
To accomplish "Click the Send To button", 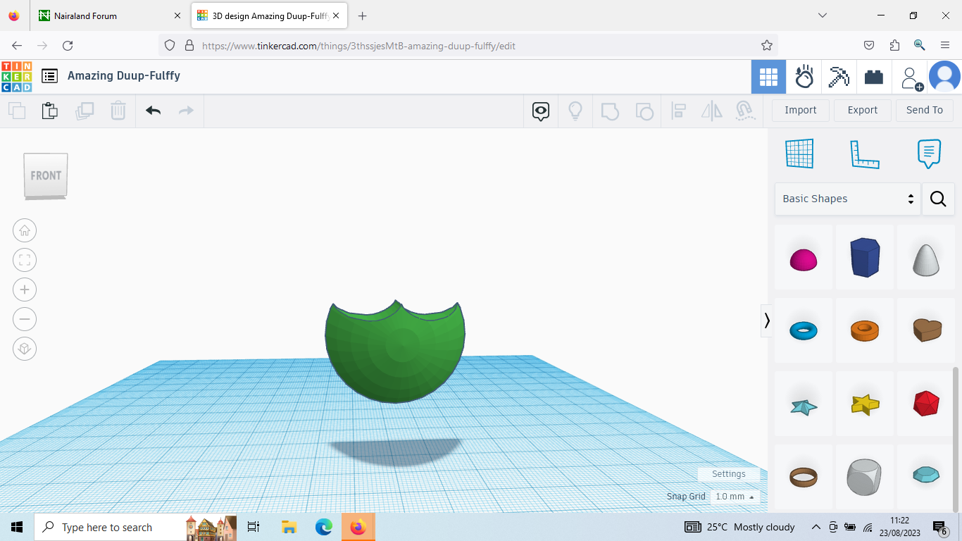I will pyautogui.click(x=925, y=111).
